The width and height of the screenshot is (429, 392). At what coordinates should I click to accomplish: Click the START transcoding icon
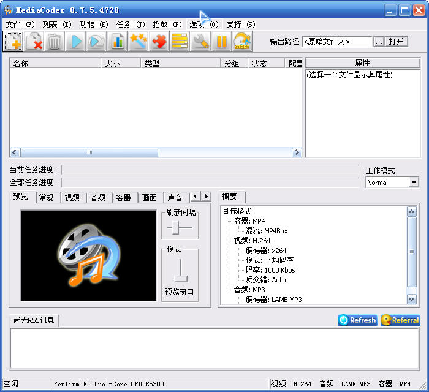(242, 42)
